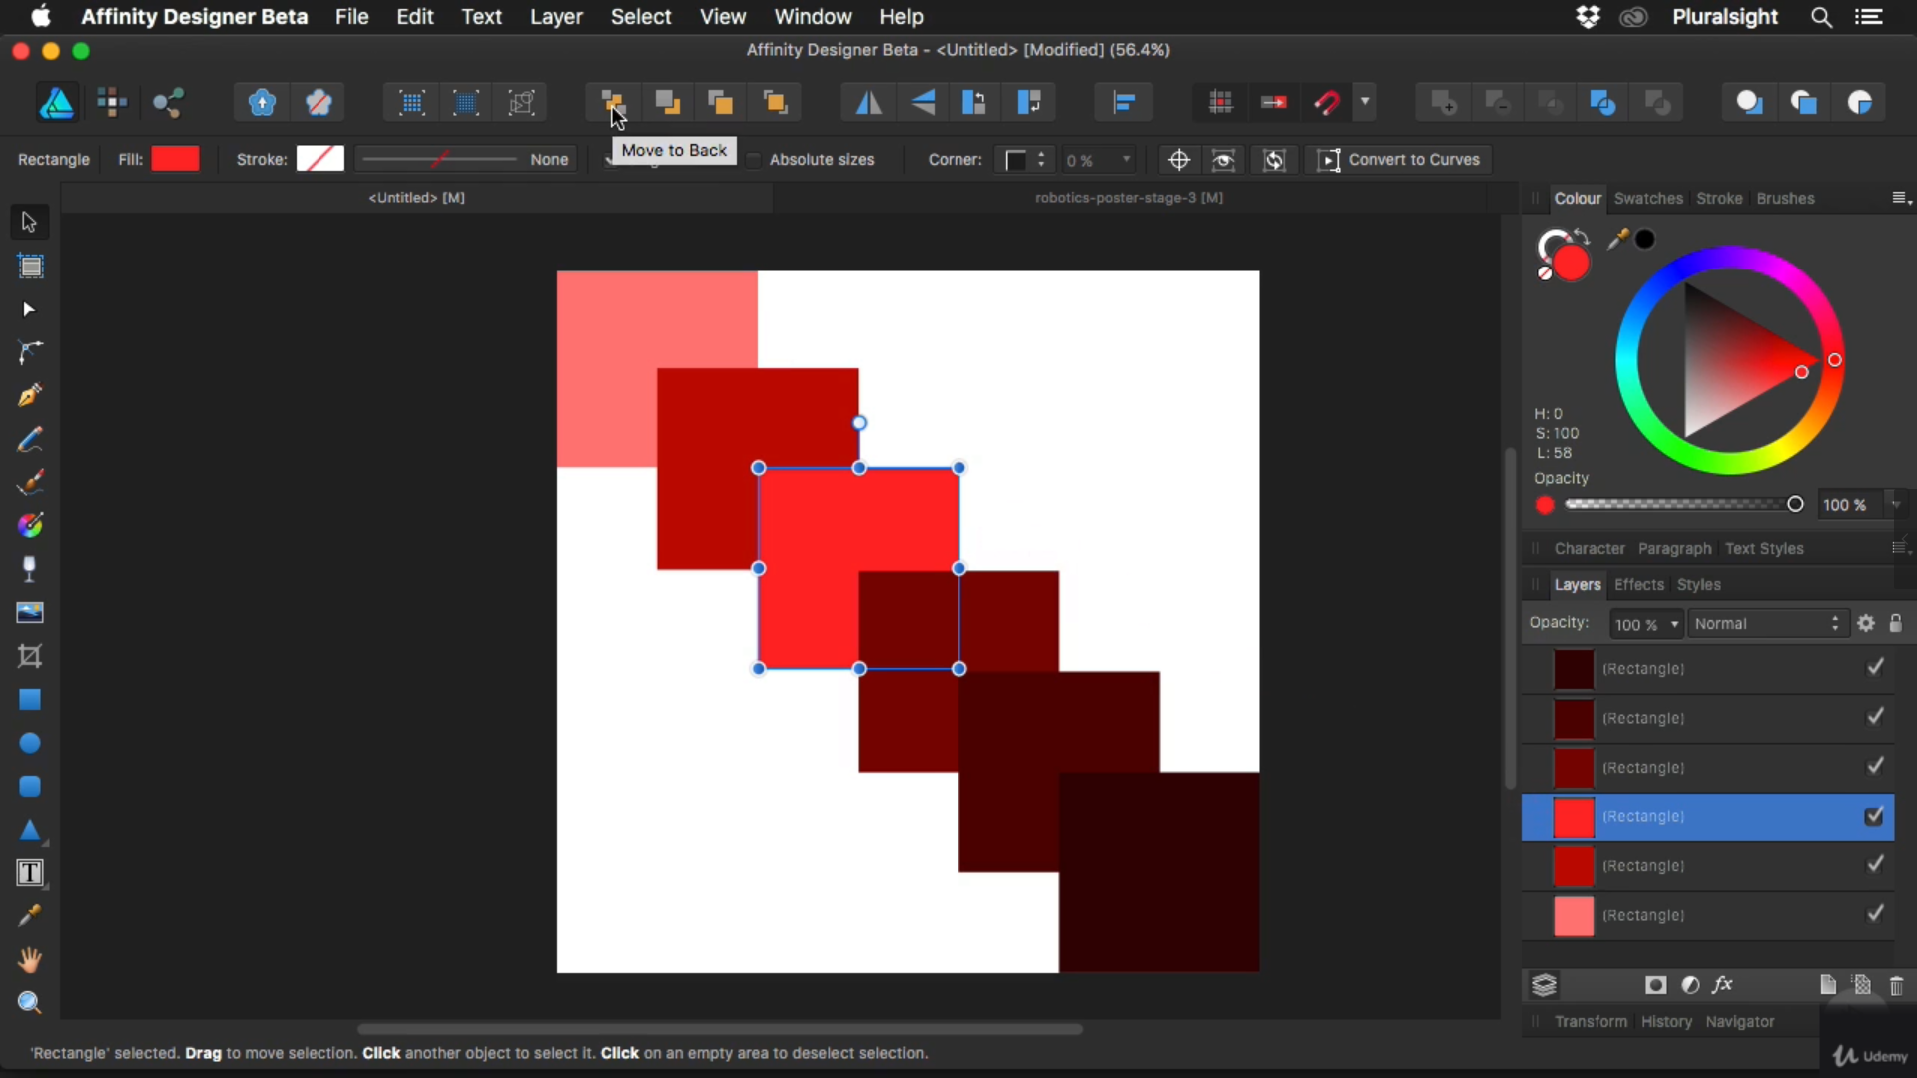Image resolution: width=1917 pixels, height=1078 pixels.
Task: Open the corner type dropdown
Action: click(x=1026, y=160)
